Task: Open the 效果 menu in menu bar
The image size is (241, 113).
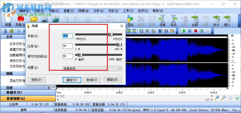Action: 39,11
